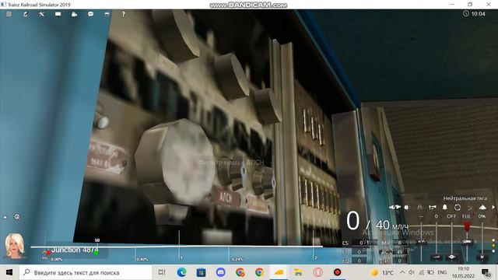Open Discord from the taskbar
The height and width of the screenshot is (280, 498).
point(221,272)
